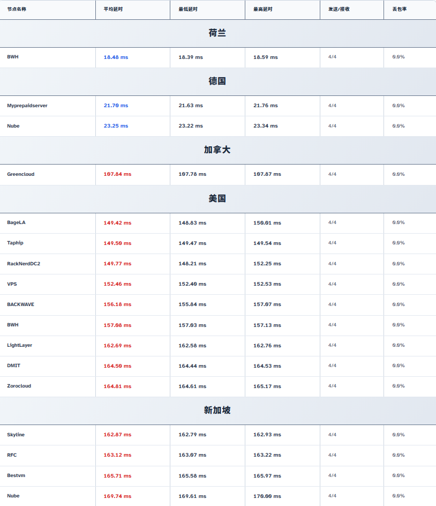Select DMIT's 164.50 ms average latency

(x=117, y=366)
